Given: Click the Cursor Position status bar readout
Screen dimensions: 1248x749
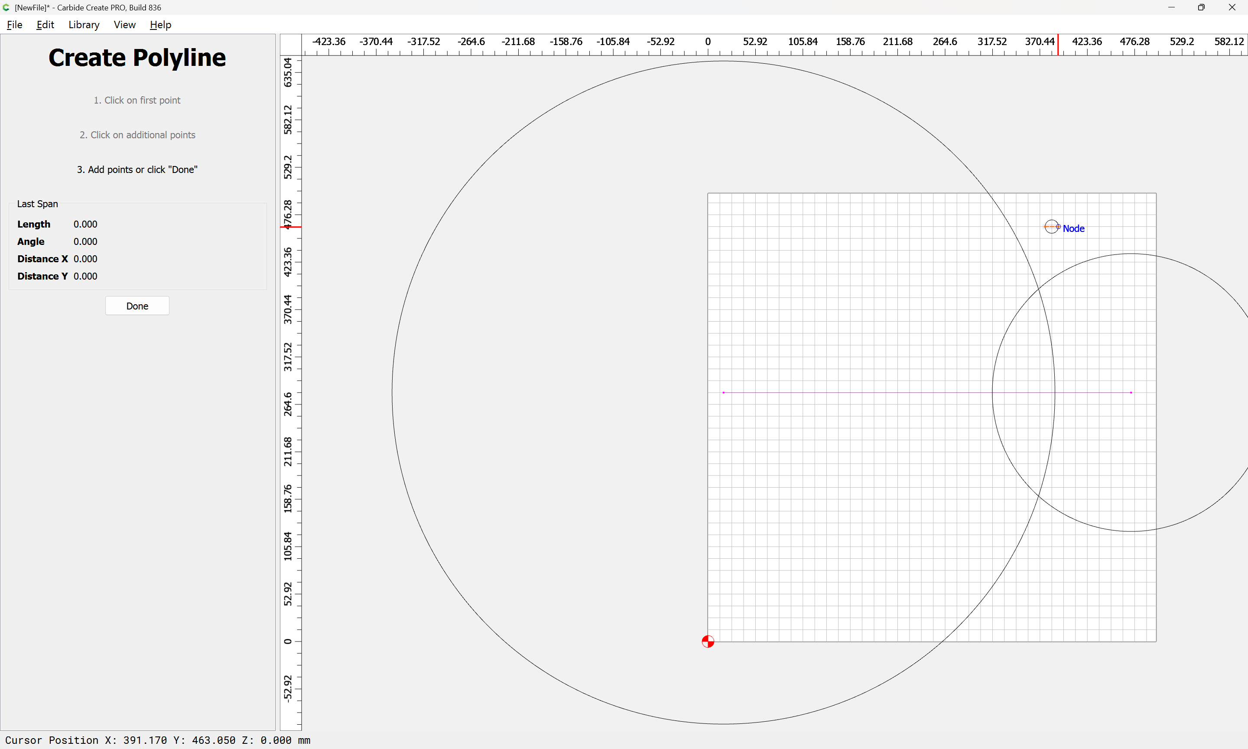Looking at the screenshot, I should point(157,740).
